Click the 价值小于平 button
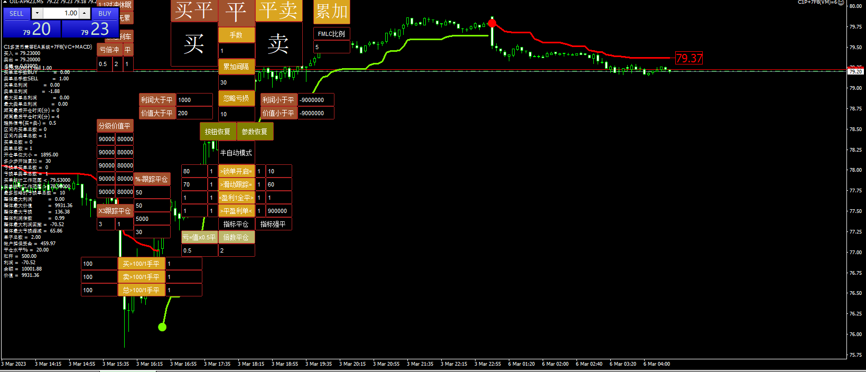The height and width of the screenshot is (372, 866). 278,113
